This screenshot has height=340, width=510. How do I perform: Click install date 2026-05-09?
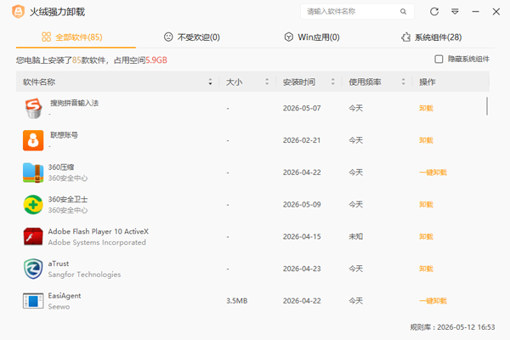[x=302, y=204]
